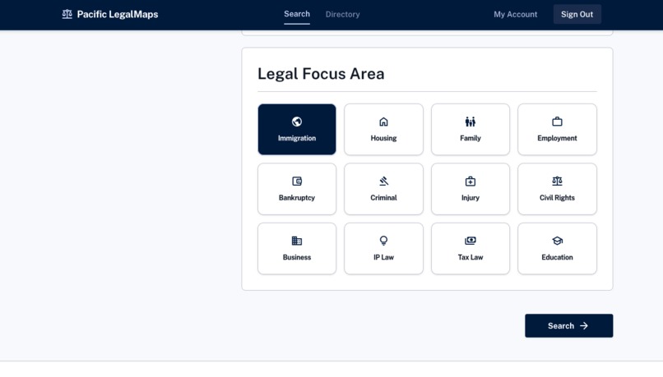The image size is (663, 377).
Task: Select the Employment label
Action: (557, 138)
